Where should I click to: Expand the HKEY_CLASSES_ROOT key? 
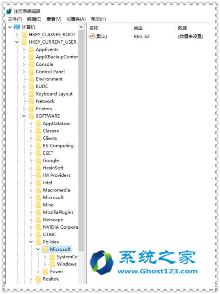17,35
